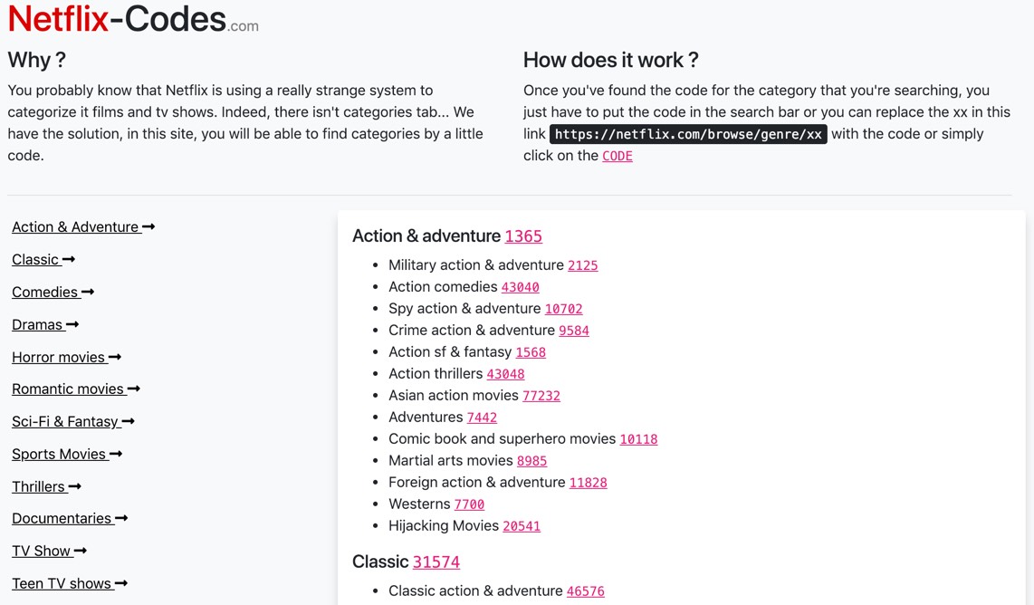Click the pink CODE example link
Screen dimensions: 1034x605
pyautogui.click(x=618, y=156)
